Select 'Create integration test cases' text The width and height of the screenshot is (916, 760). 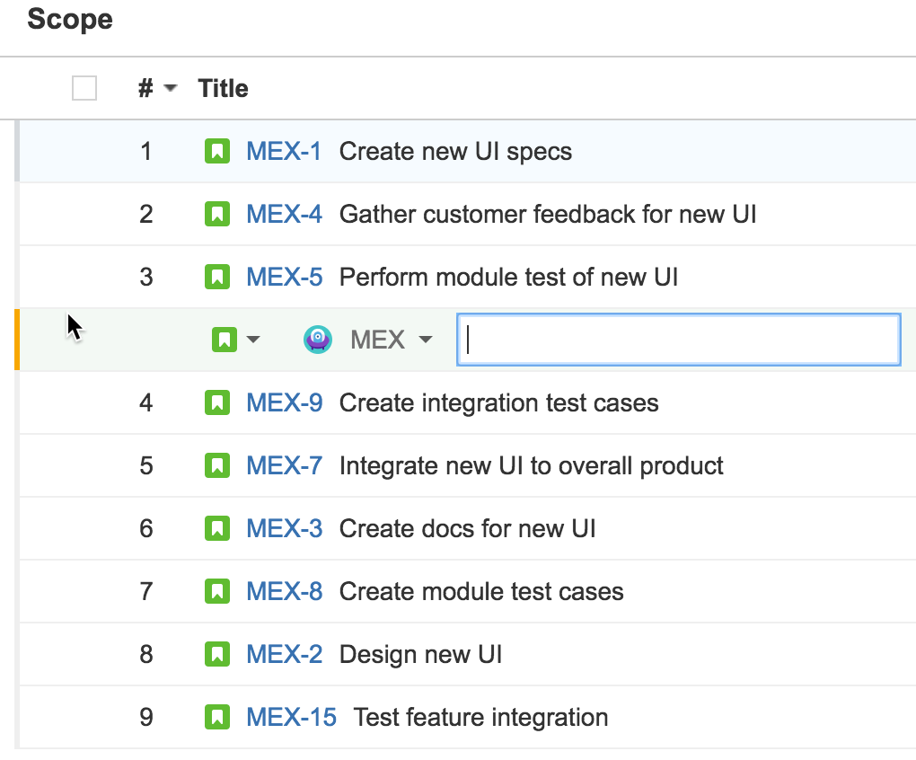[x=499, y=403]
